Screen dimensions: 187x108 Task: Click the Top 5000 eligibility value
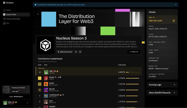click(152, 77)
